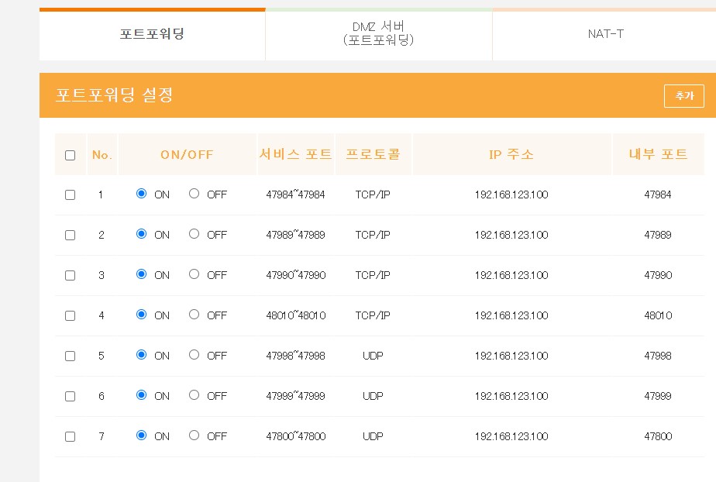Open the DMZ 서버 (포트포워딩) tab

(378, 35)
